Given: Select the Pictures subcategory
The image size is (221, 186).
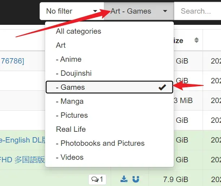Looking at the screenshot, I should (x=109, y=115).
